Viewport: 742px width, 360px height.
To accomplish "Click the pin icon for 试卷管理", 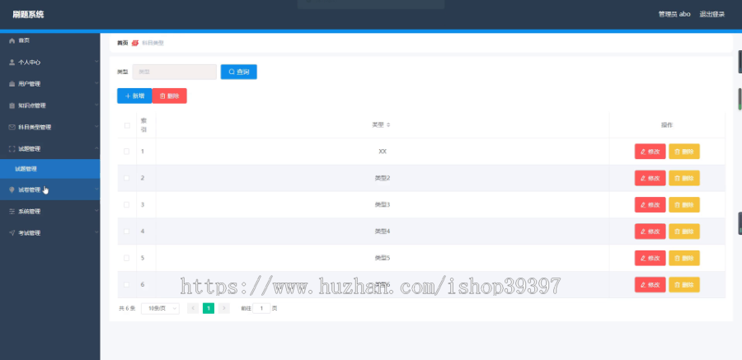I will (12, 189).
